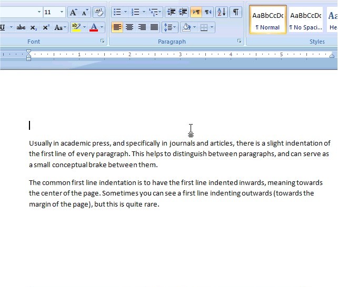Click the word "distinguish" in the text
Viewport: 338px width, 287px height.
pos(190,154)
